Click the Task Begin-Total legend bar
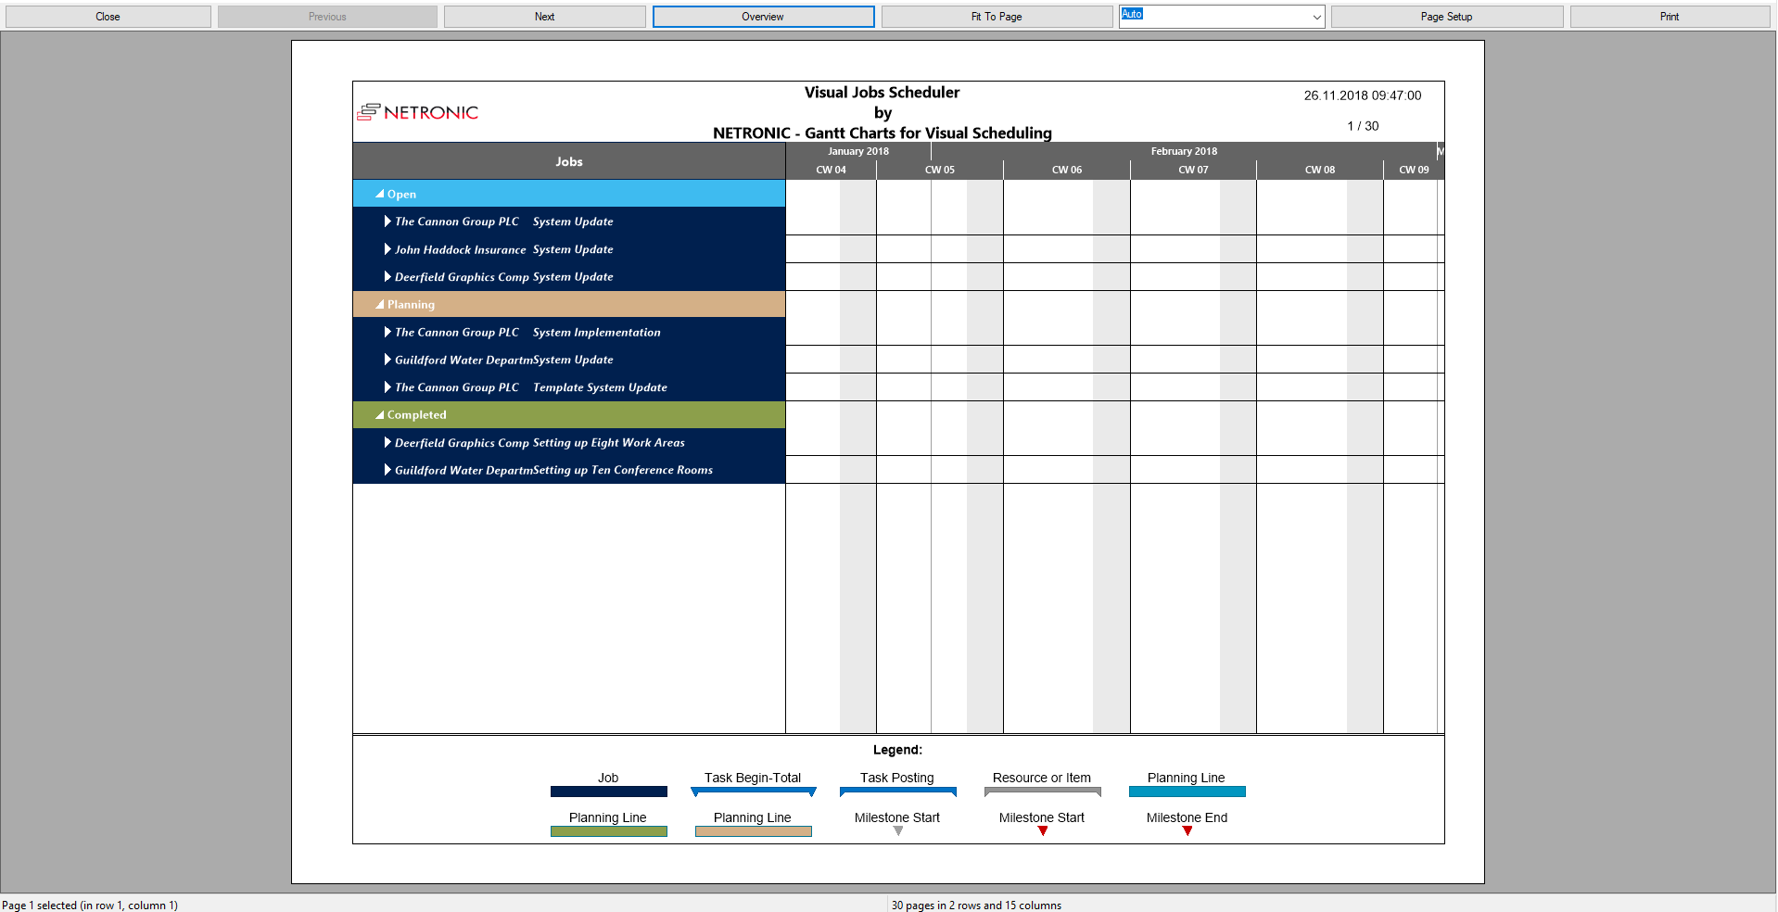 (x=753, y=792)
